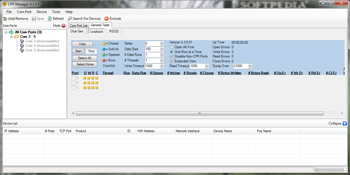Click the Com 5 port plug icon
This screenshot has width=350, height=175.
[22, 50]
